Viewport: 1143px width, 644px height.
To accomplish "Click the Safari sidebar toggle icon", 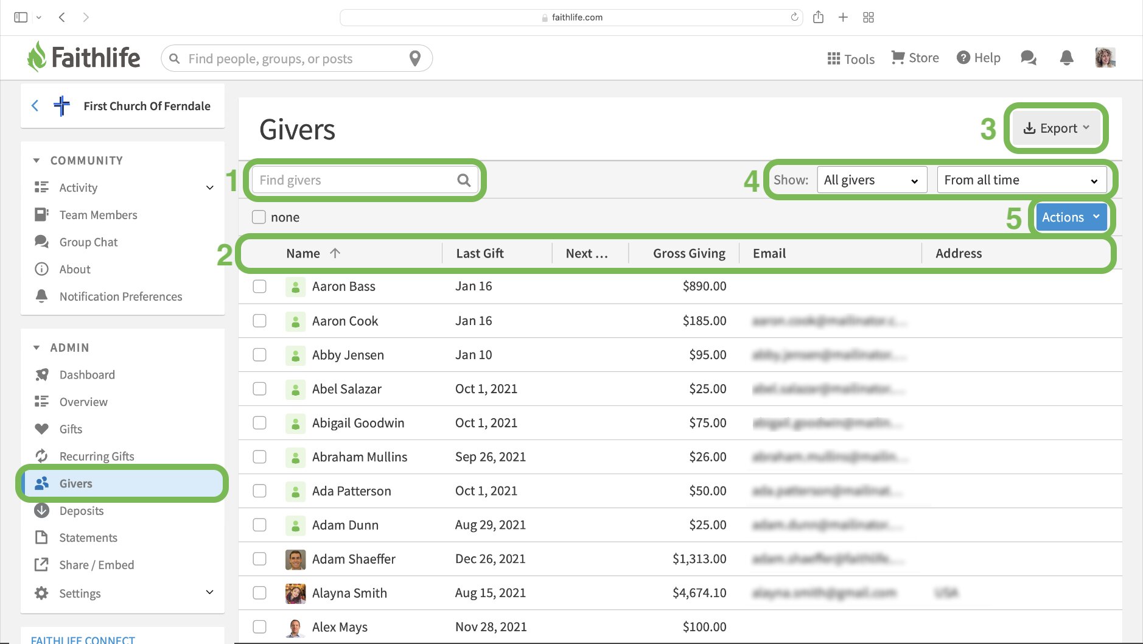I will click(x=21, y=17).
